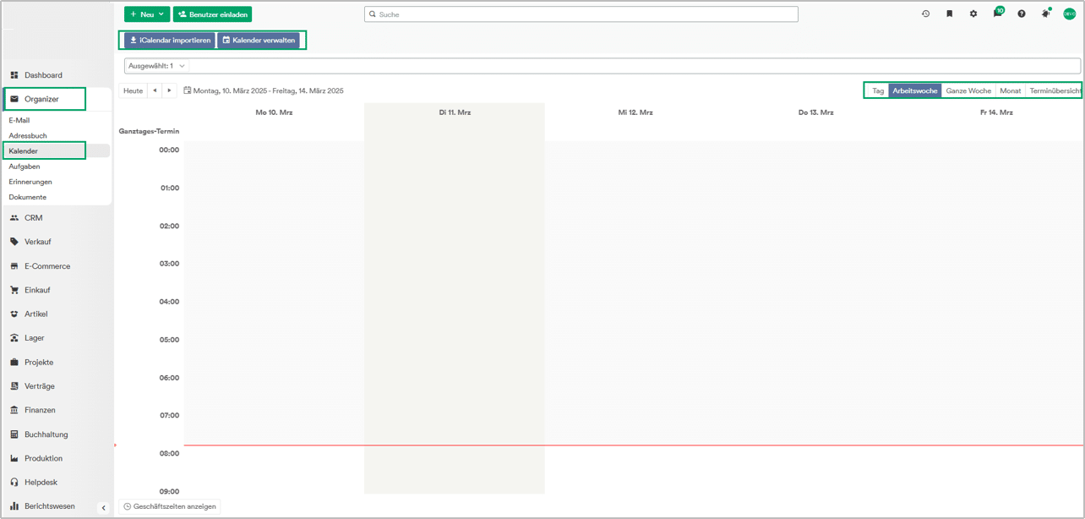Open Aufgaben in Organizer submenu
The height and width of the screenshot is (519, 1085).
(25, 167)
